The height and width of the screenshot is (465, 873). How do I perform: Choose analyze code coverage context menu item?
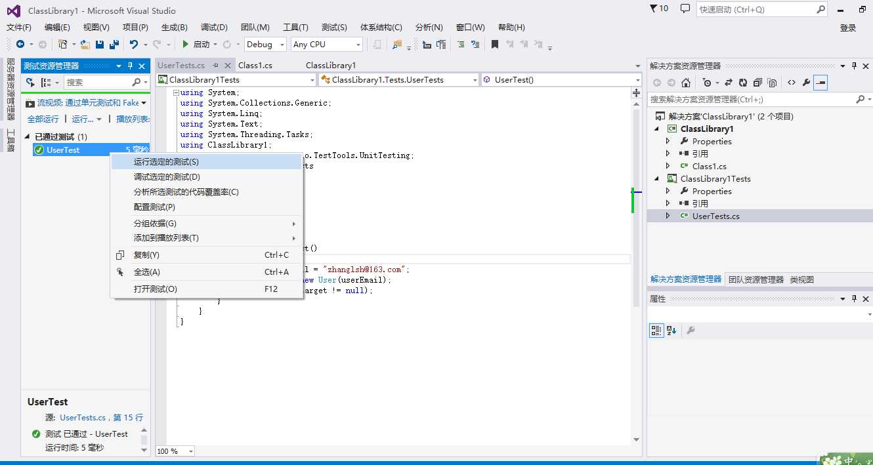point(206,192)
